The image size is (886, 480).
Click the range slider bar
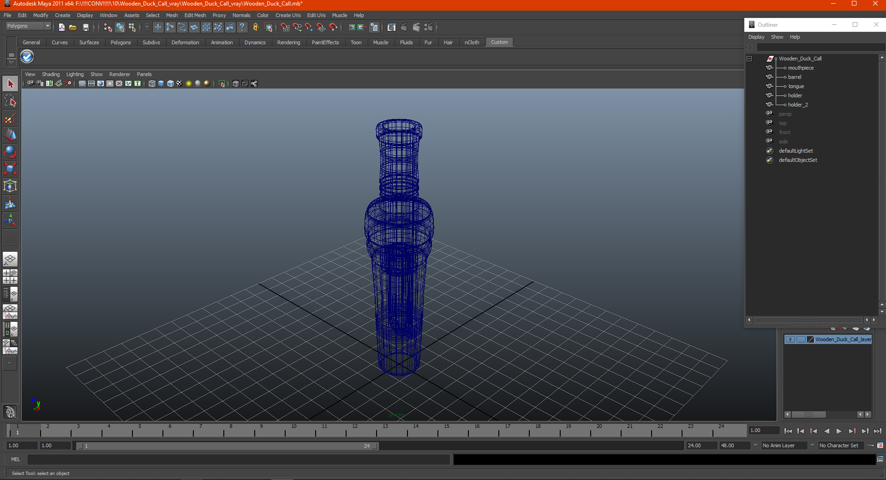pyautogui.click(x=227, y=446)
